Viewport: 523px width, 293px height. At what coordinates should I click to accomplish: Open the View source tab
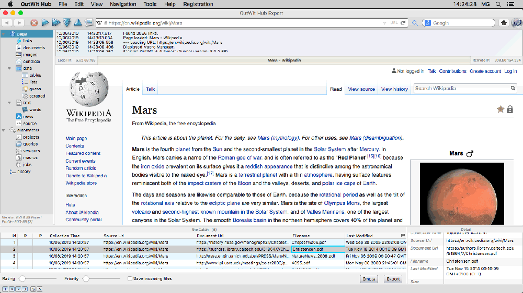(361, 89)
